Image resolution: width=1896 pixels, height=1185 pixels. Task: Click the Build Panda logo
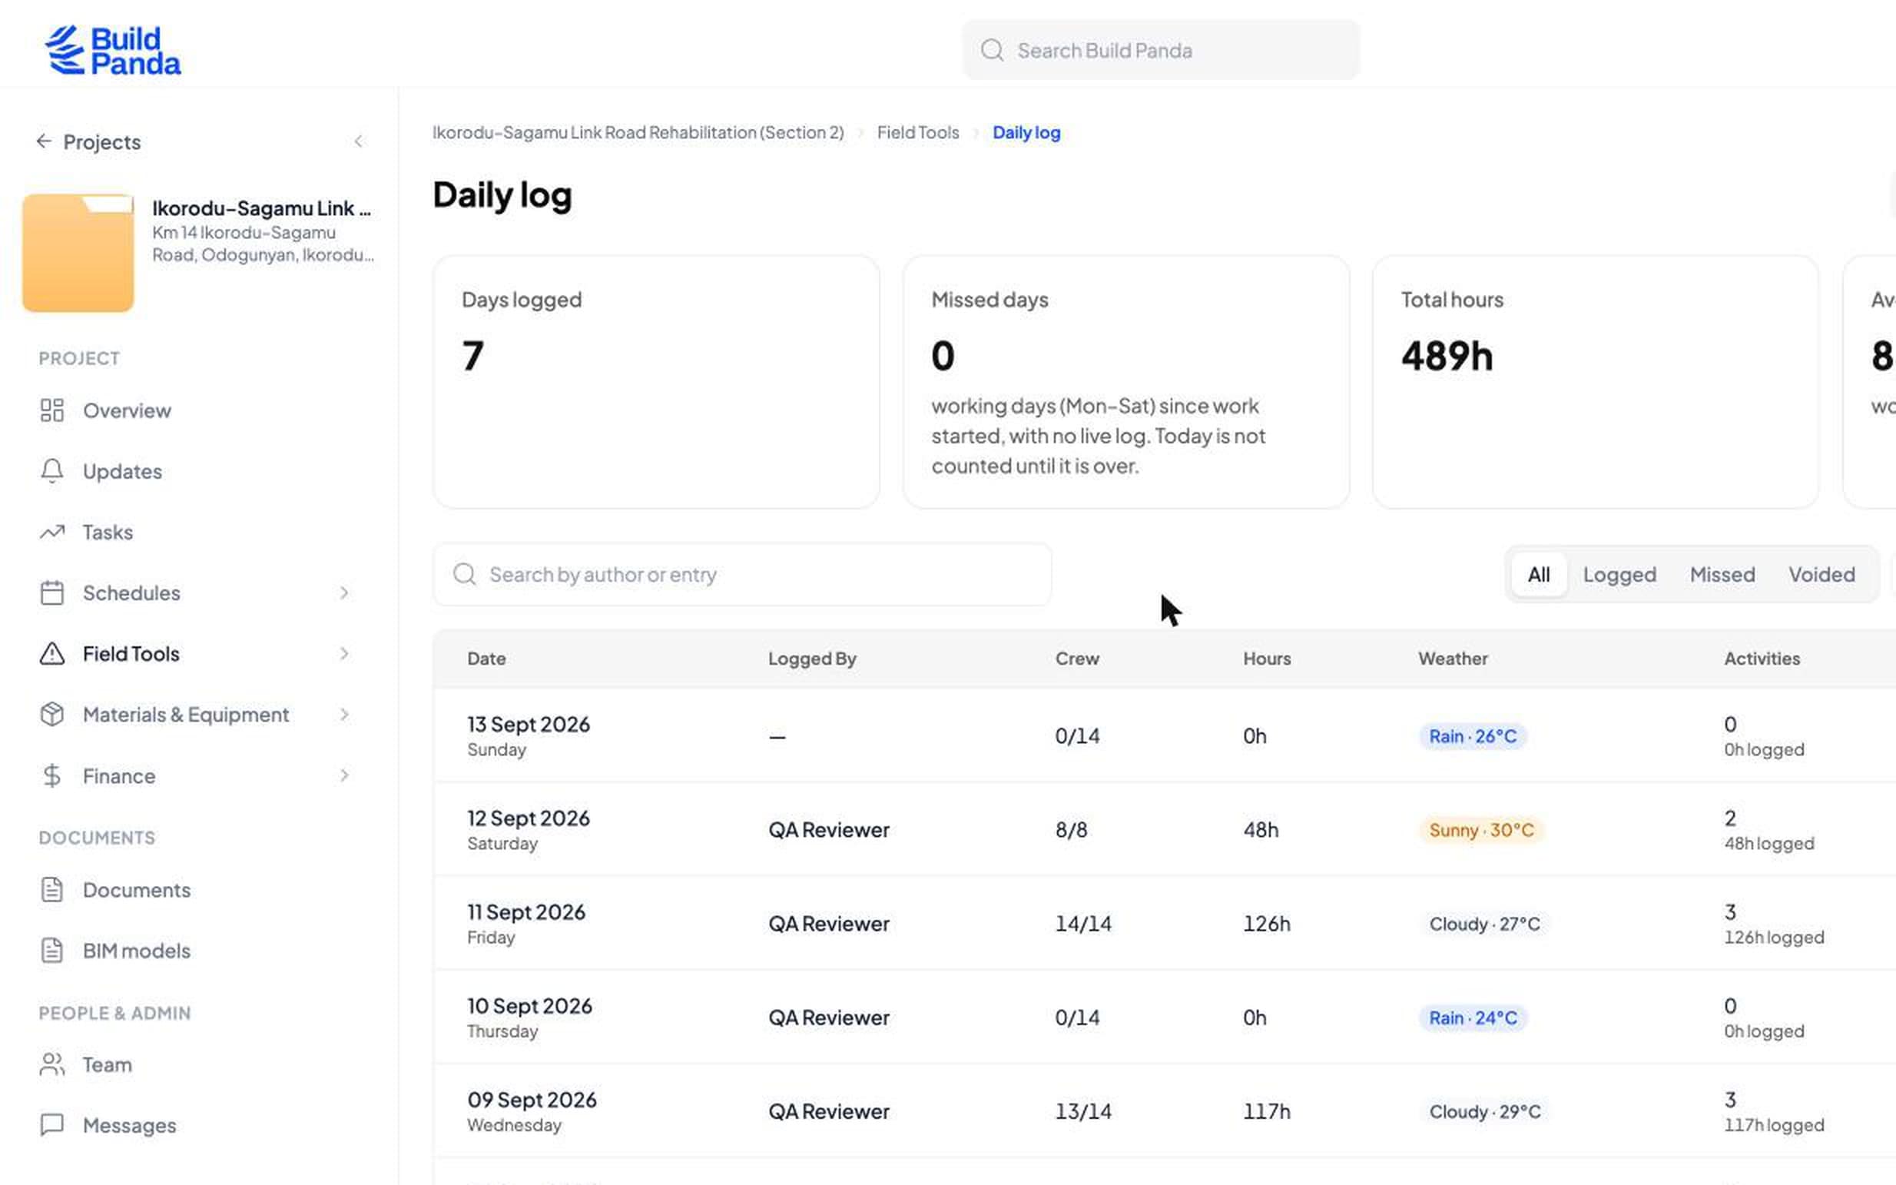pos(113,50)
